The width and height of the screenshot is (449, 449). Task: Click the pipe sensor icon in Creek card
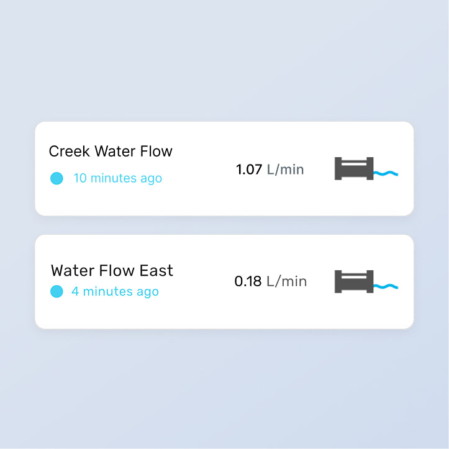[354, 168]
